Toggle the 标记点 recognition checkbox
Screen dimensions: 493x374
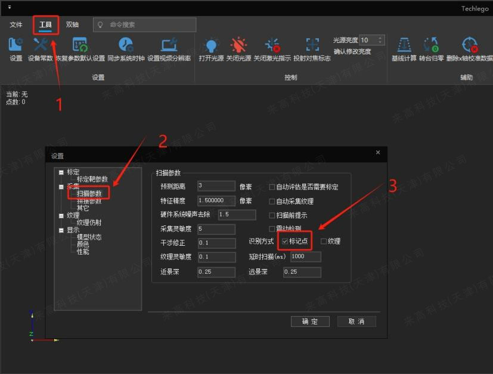285,242
